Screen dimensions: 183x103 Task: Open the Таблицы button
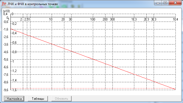coord(38,99)
